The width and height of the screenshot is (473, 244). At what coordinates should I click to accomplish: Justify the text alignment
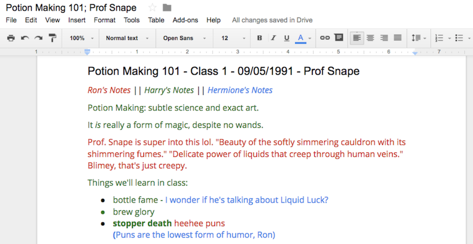click(x=398, y=38)
